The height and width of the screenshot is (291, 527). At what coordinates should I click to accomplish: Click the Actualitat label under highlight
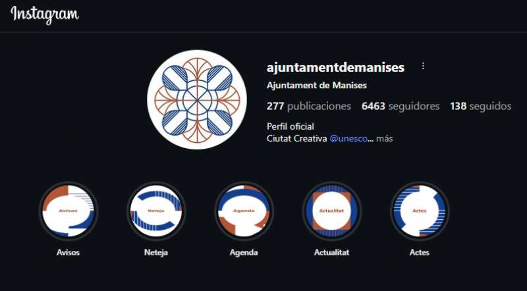(332, 252)
